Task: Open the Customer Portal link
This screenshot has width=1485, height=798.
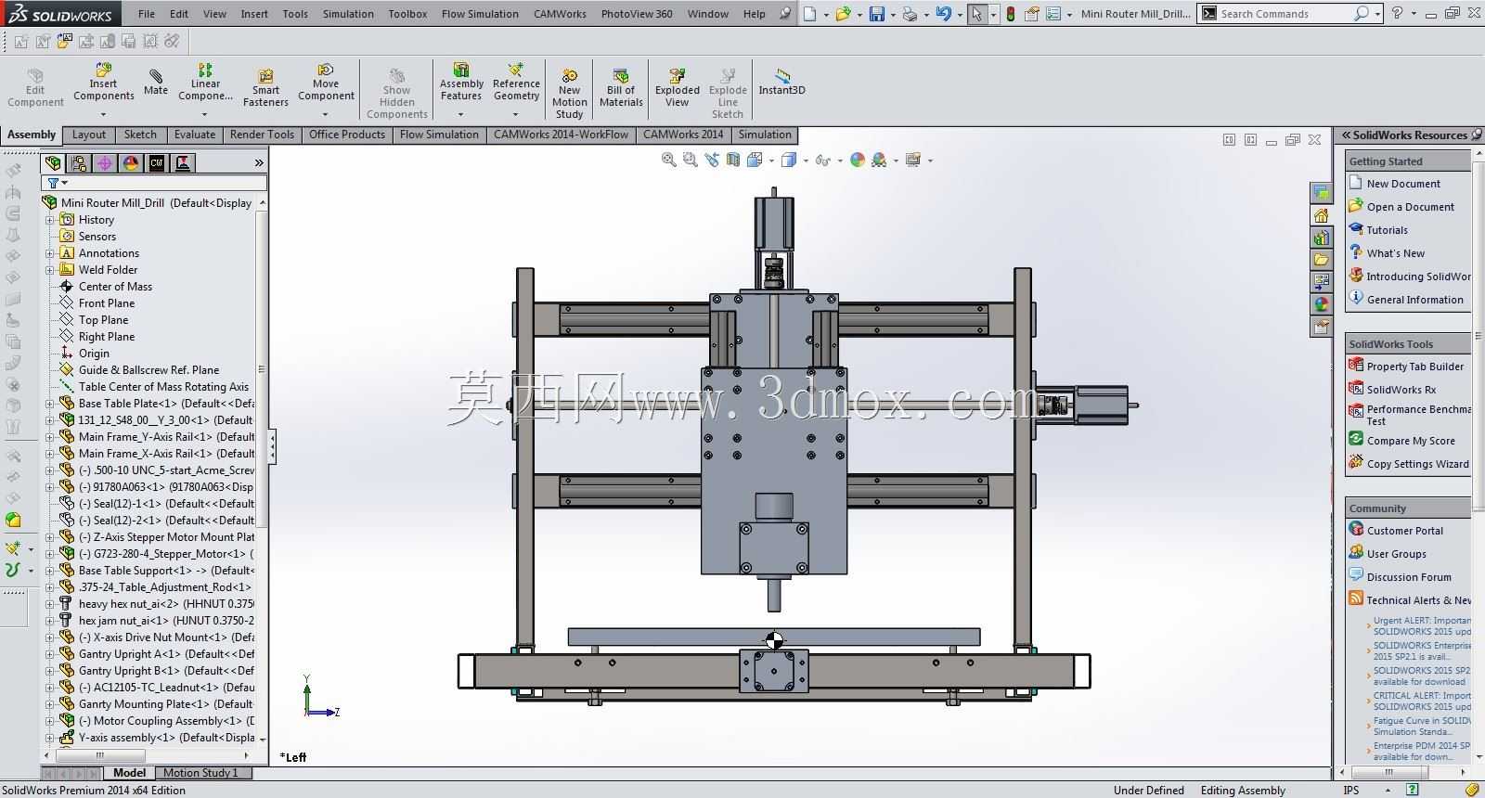Action: (x=1404, y=531)
